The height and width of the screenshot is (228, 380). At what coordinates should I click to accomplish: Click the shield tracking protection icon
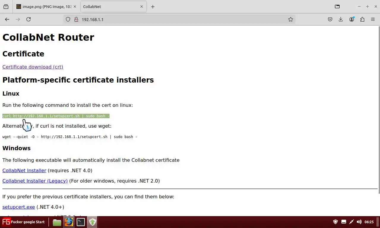point(68,19)
